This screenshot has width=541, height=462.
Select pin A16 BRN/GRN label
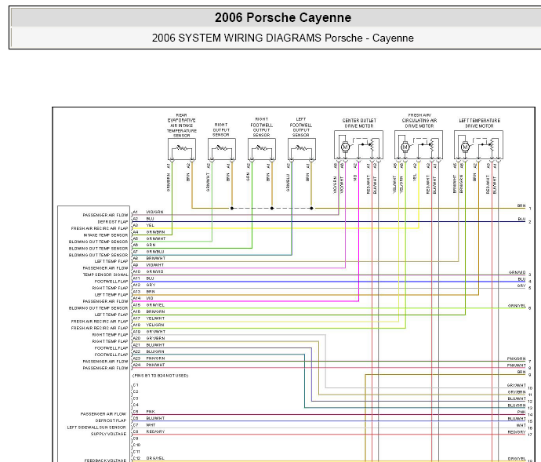[x=149, y=312]
